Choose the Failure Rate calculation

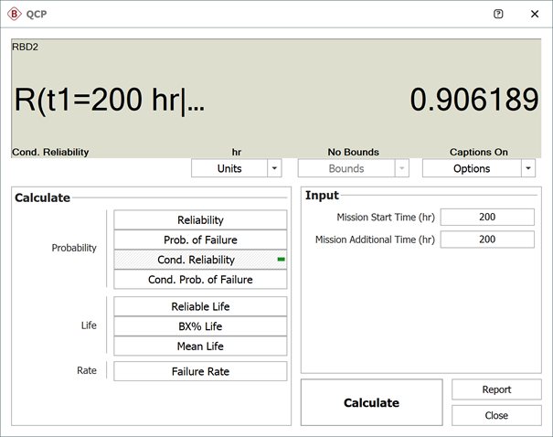tap(200, 371)
